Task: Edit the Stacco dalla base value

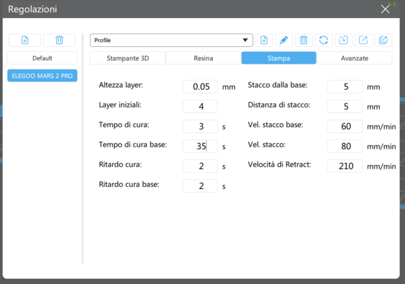Action: [345, 87]
